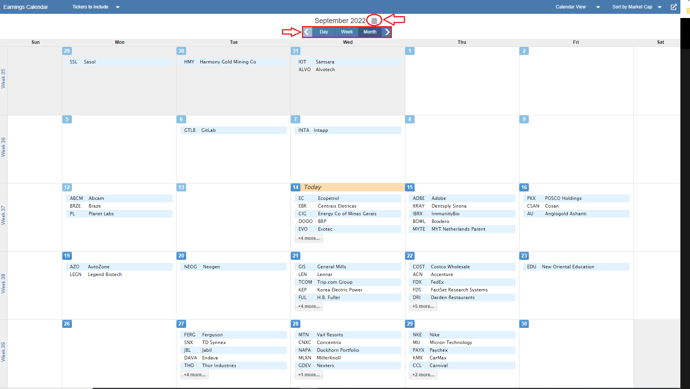Expand Tickers to Include dropdown

[x=96, y=7]
